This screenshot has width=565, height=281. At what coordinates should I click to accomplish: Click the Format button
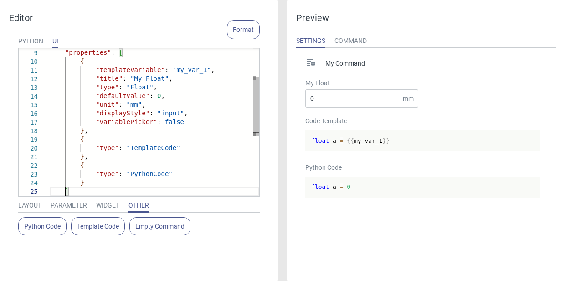pos(243,30)
